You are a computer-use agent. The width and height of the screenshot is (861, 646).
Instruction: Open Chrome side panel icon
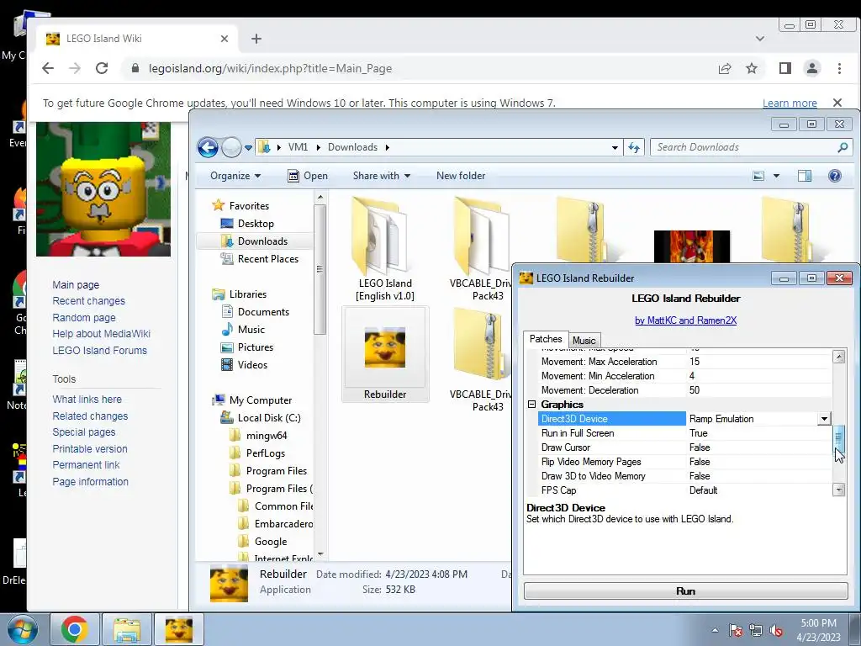click(x=785, y=68)
